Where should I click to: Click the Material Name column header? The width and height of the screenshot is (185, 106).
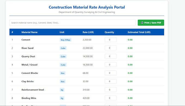coord(29,32)
